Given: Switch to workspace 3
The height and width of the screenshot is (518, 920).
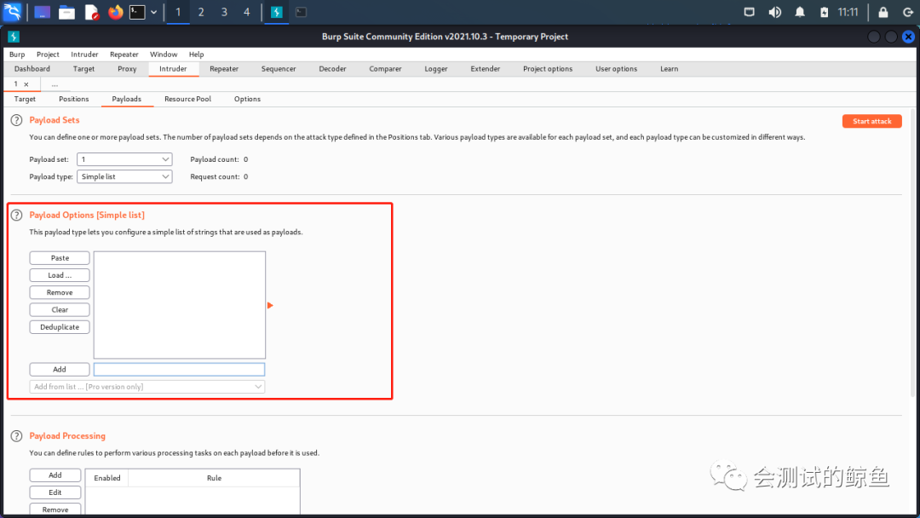Looking at the screenshot, I should coord(224,12).
